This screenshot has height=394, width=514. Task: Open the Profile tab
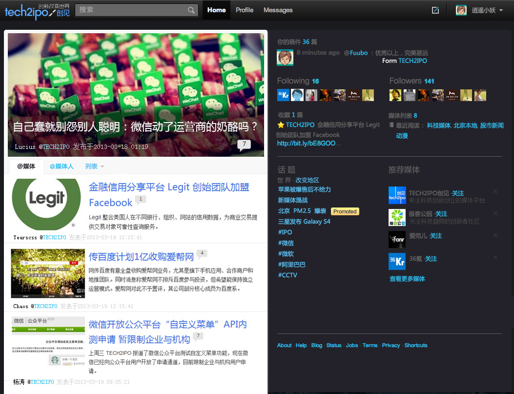pyautogui.click(x=245, y=10)
